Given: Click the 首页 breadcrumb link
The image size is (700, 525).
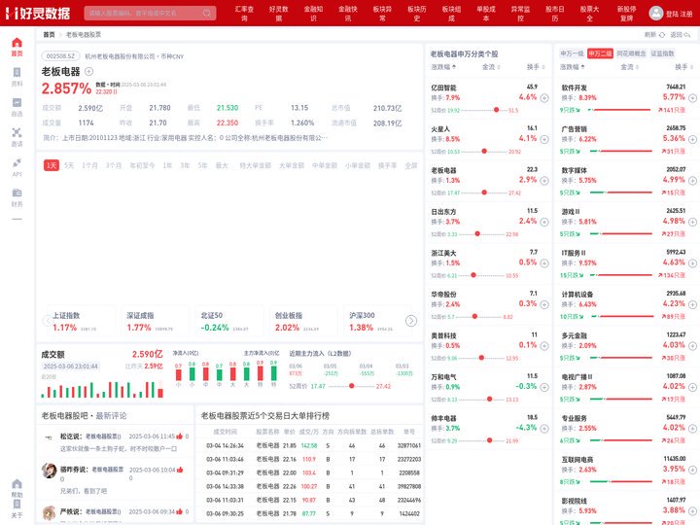Looking at the screenshot, I should pyautogui.click(x=49, y=34).
